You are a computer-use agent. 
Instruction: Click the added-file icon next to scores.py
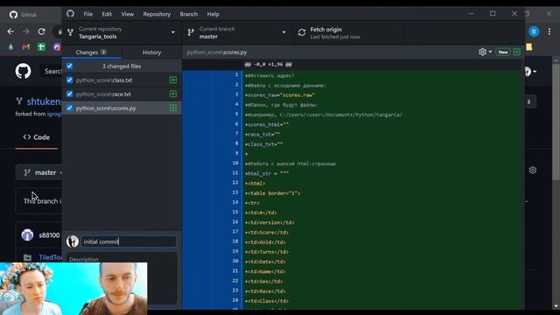pos(173,108)
